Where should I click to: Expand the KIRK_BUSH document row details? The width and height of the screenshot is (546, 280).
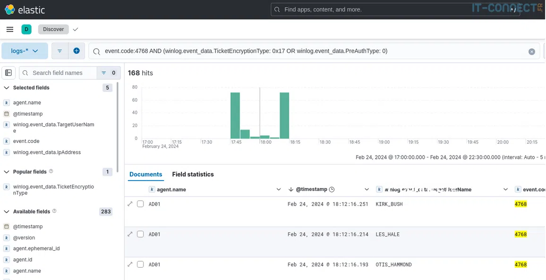130,204
